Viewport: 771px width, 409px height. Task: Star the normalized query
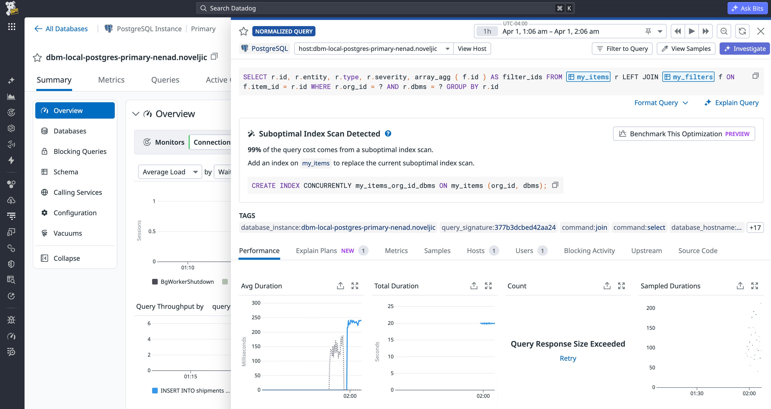pos(243,31)
